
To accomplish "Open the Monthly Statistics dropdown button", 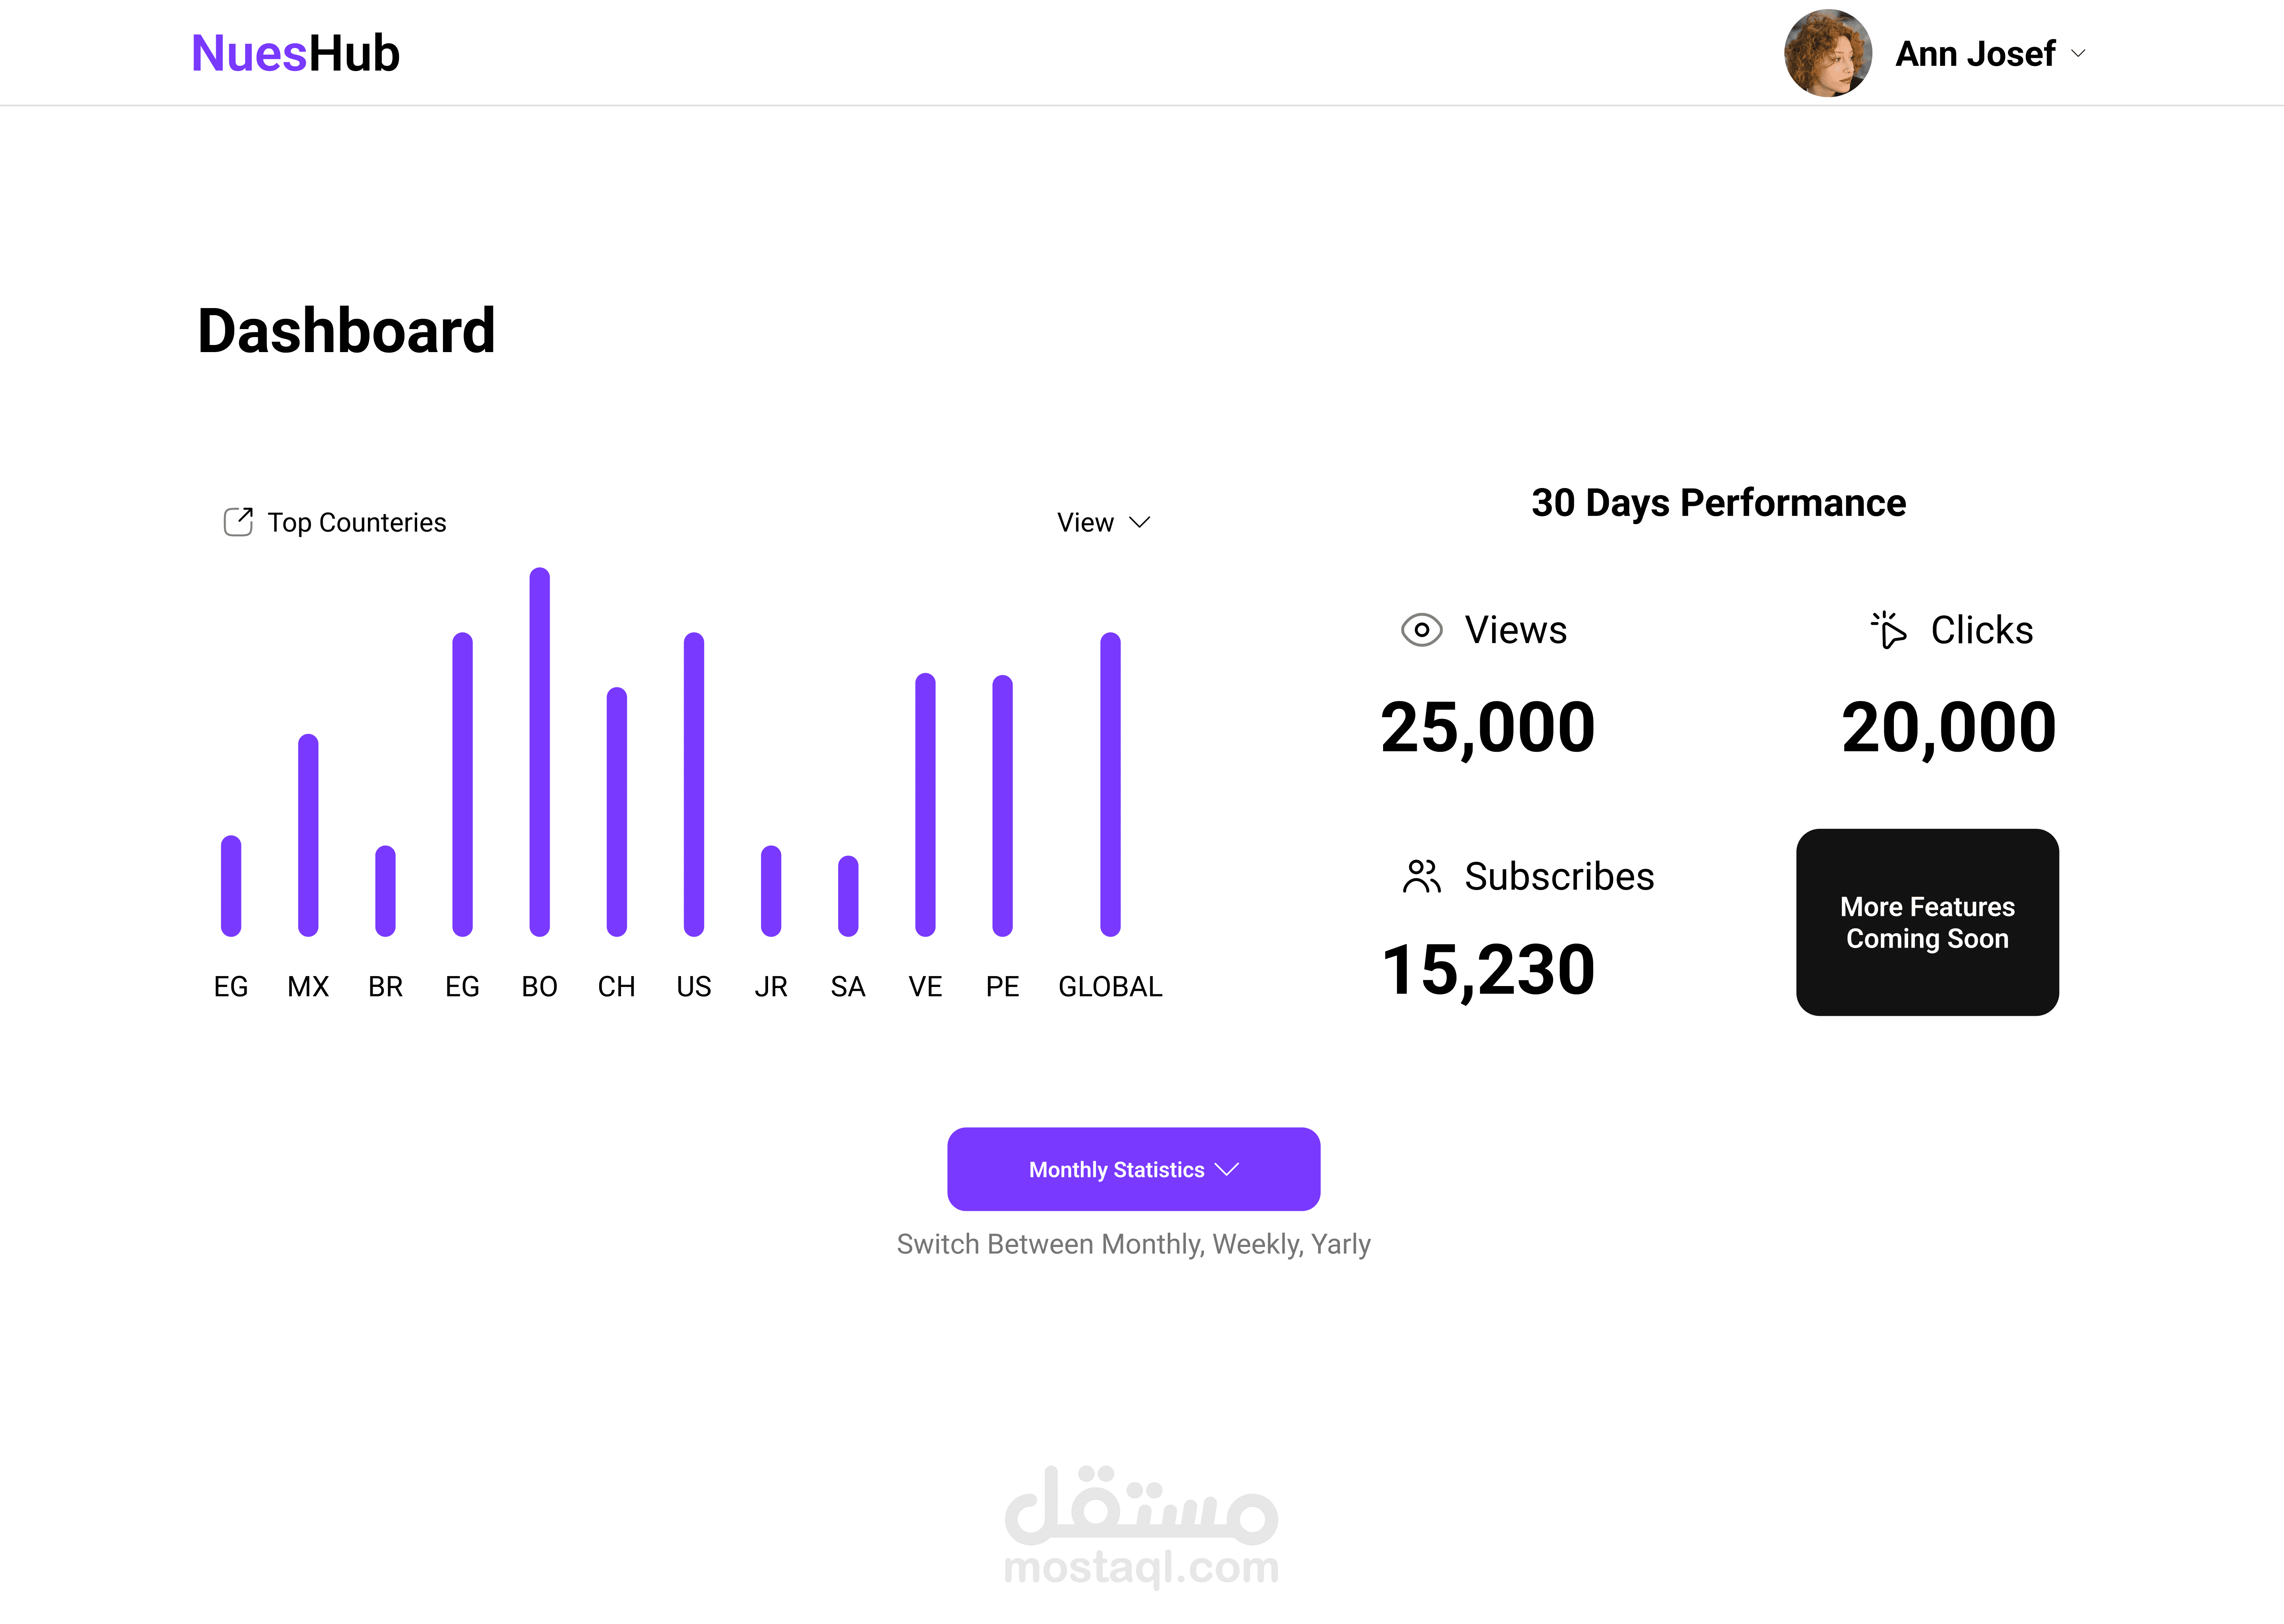I will tap(1133, 1169).
